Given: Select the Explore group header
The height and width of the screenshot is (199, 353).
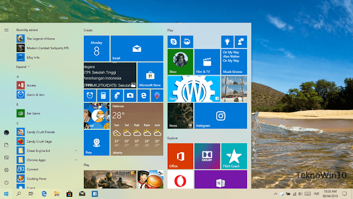Looking at the screenshot, I should [173, 138].
